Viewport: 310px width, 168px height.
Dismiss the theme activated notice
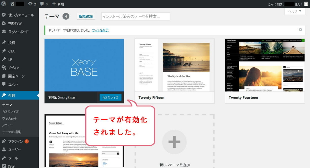click(300, 30)
